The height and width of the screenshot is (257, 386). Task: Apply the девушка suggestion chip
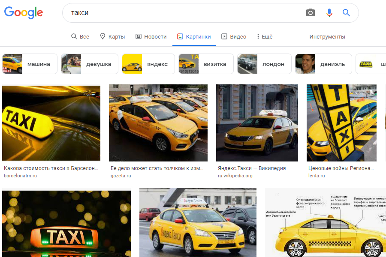(89, 64)
